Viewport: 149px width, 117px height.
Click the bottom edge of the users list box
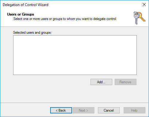[x=75, y=75]
